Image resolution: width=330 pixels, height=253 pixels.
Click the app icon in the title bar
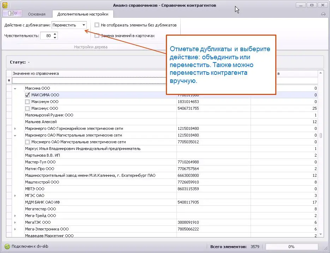click(5, 5)
